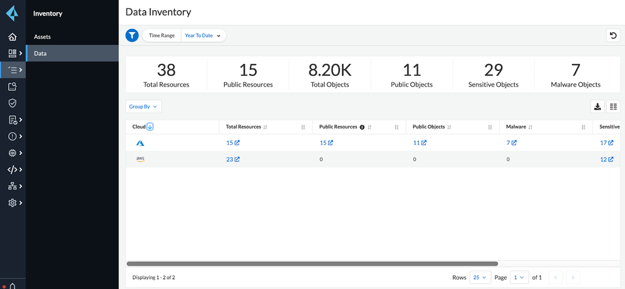Click the Alerts exclamation sidebar icon
Image resolution: width=625 pixels, height=289 pixels.
[x=12, y=136]
